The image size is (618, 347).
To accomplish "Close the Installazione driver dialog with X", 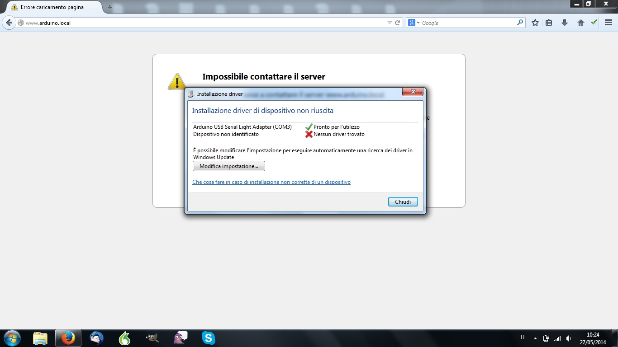I will pyautogui.click(x=413, y=92).
